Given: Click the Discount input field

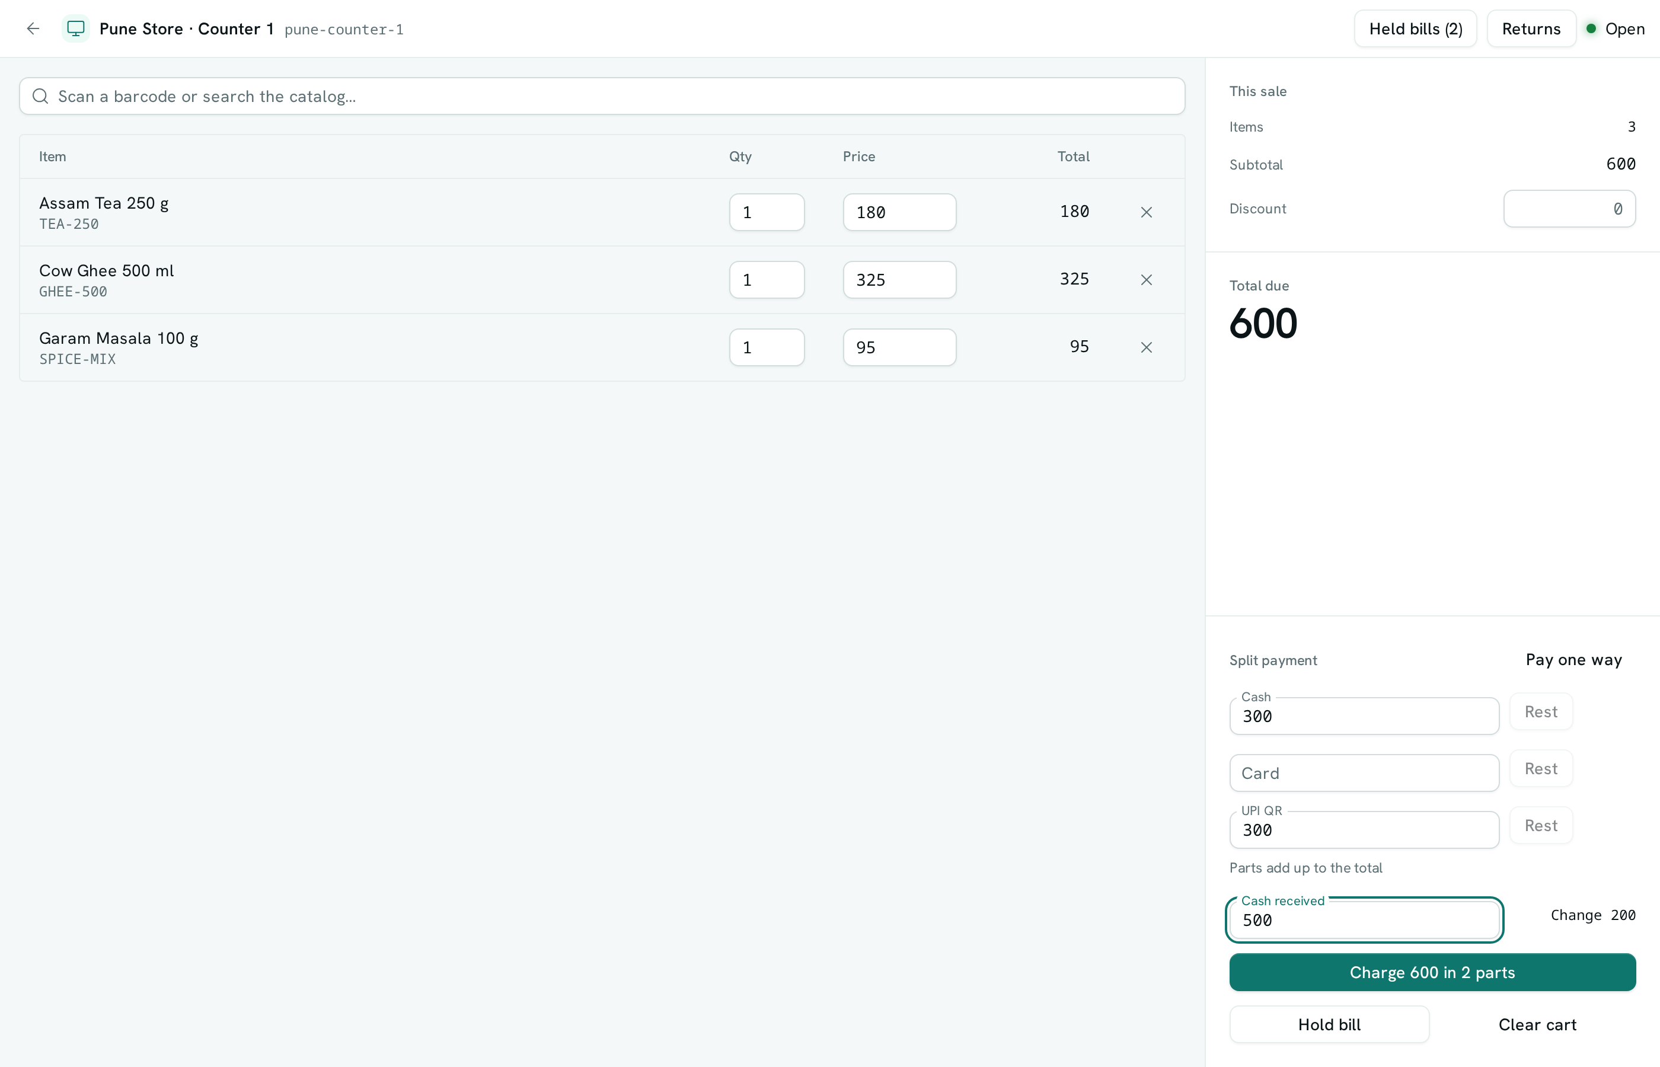Looking at the screenshot, I should pos(1569,209).
